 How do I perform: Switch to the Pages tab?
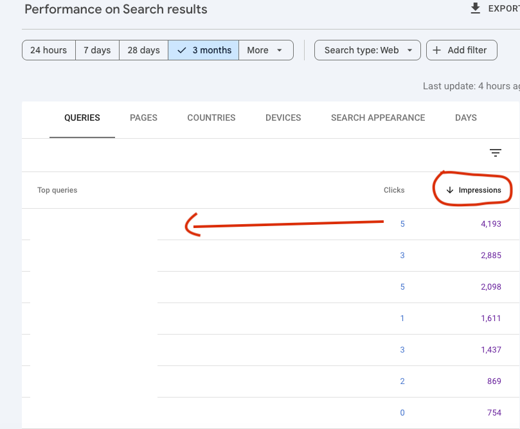click(143, 118)
